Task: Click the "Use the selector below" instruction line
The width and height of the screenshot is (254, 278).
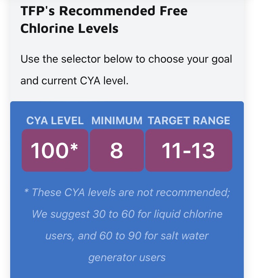Action: click(126, 59)
